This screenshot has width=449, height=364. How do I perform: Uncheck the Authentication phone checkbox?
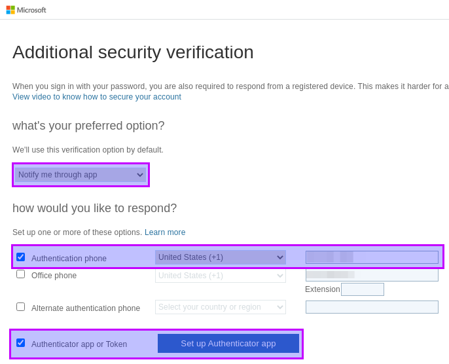point(21,257)
